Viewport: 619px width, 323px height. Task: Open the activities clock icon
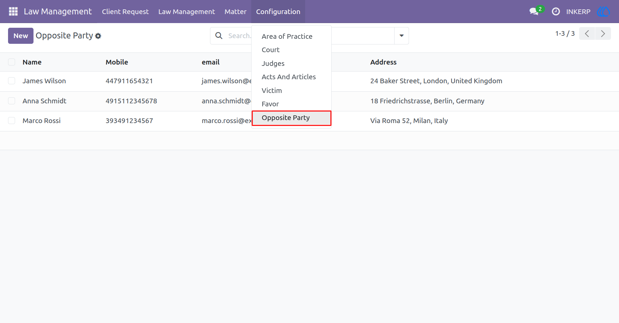[x=556, y=11]
